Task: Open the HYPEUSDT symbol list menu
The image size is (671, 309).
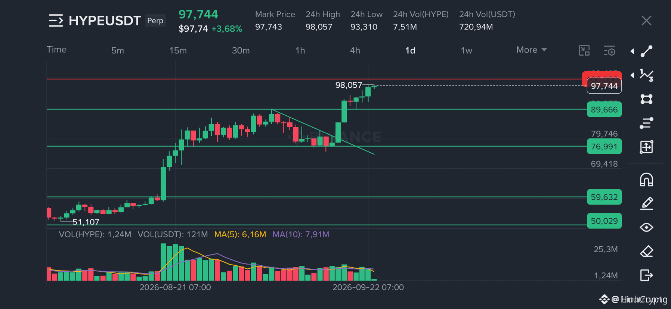Action: (56, 21)
